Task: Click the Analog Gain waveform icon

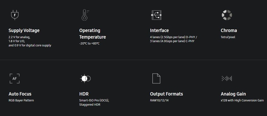Action: 227,78
